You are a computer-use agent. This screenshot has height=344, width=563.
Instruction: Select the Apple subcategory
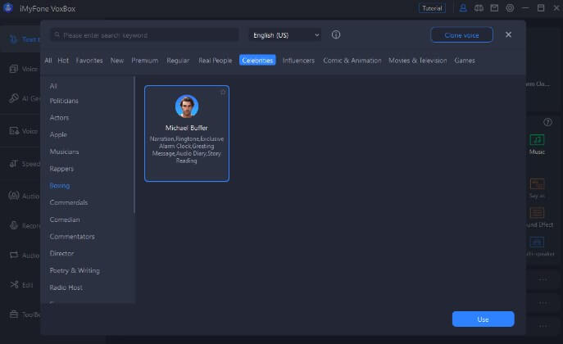click(x=58, y=134)
